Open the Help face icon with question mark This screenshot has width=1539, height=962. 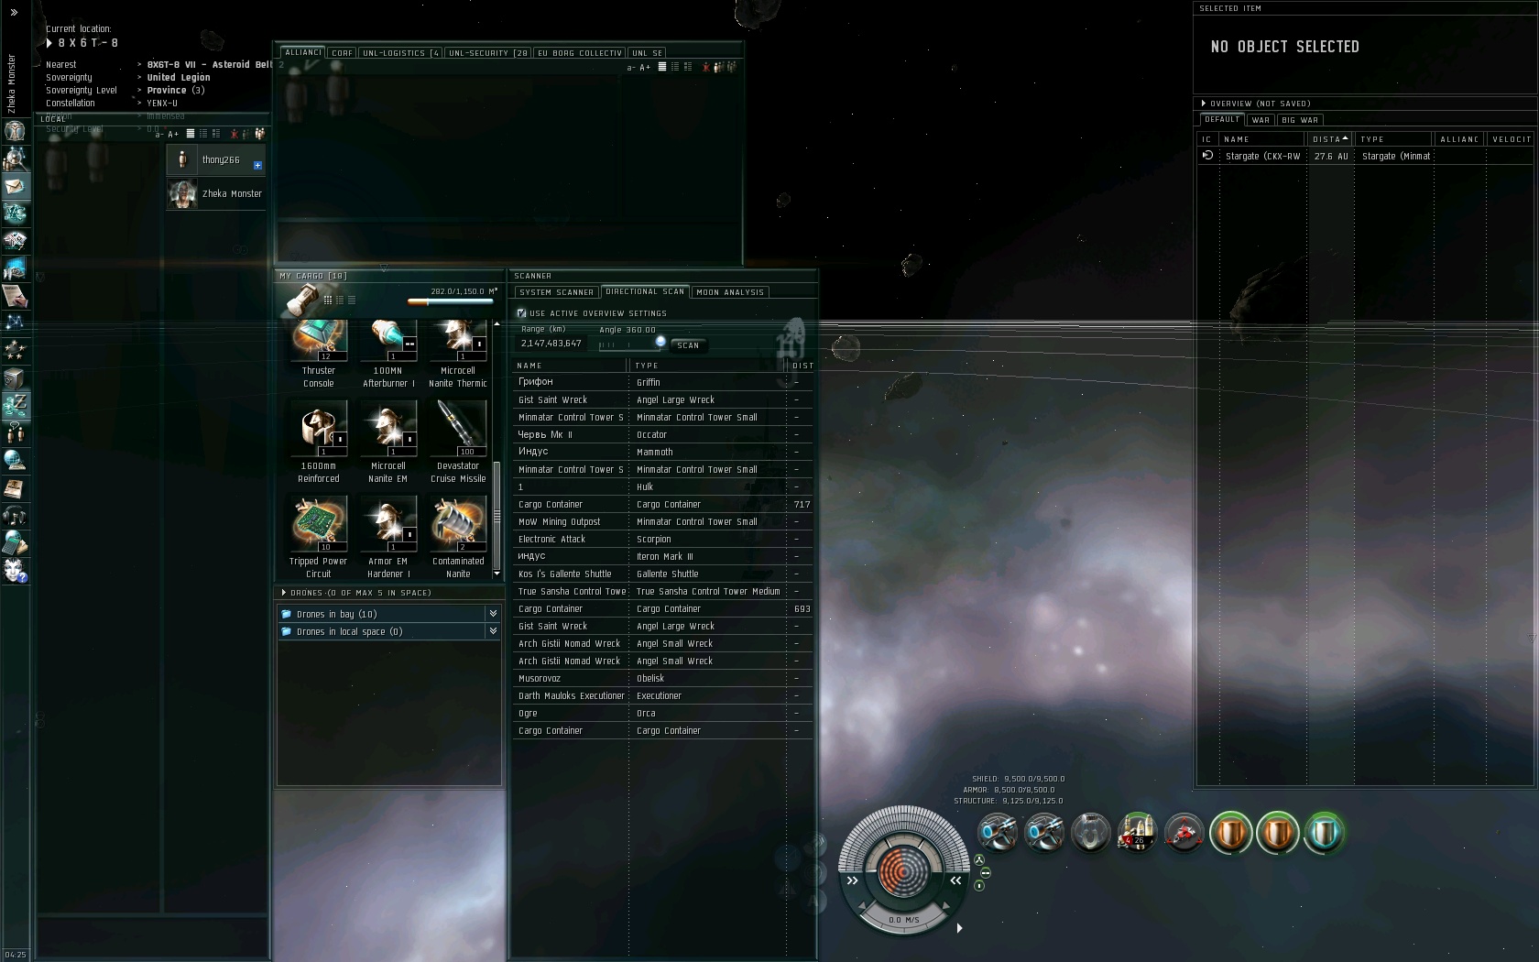tap(15, 571)
